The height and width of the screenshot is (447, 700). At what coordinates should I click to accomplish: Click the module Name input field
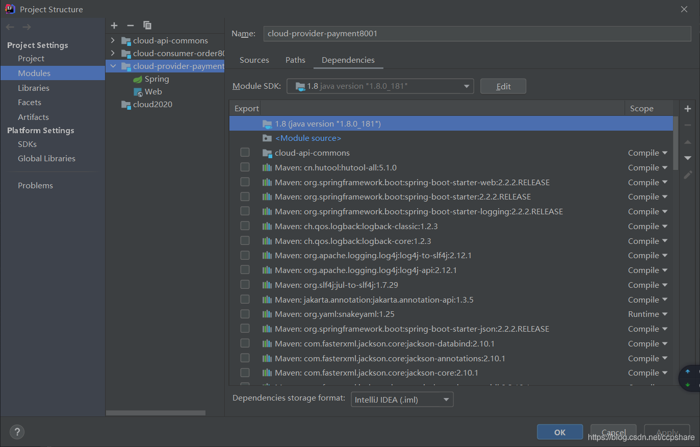[x=477, y=34]
